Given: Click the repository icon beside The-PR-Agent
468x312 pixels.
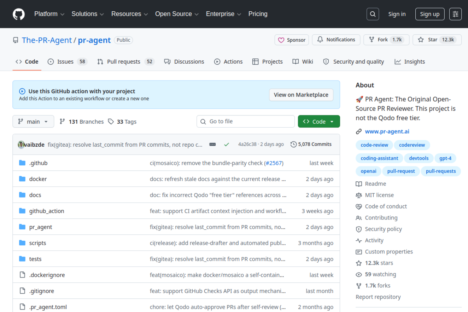Looking at the screenshot, I should click(x=15, y=40).
